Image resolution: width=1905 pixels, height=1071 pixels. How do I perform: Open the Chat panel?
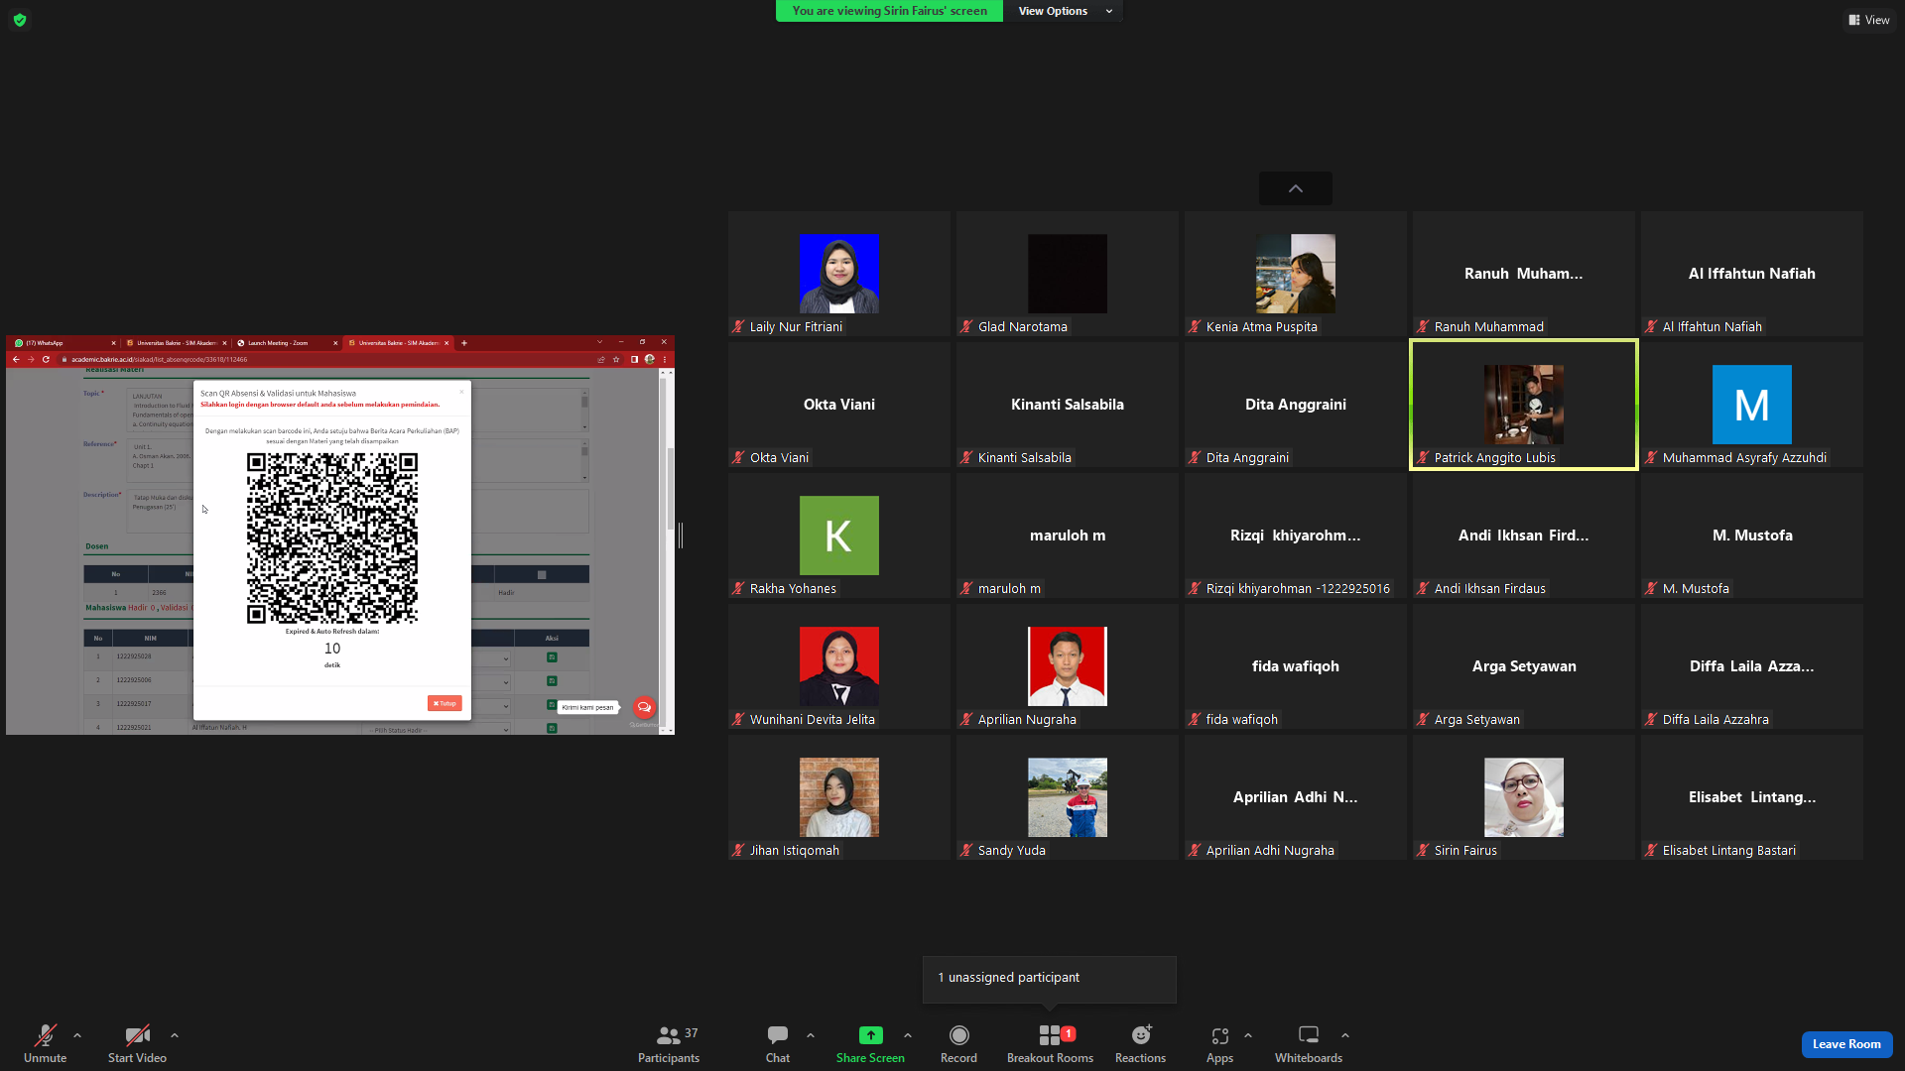coord(778,1044)
